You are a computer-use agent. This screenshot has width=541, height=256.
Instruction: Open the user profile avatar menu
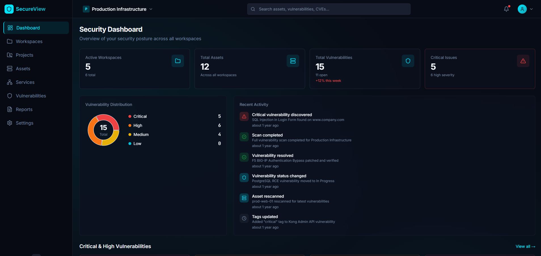pos(522,9)
